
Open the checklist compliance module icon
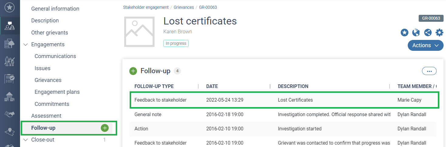click(10, 79)
